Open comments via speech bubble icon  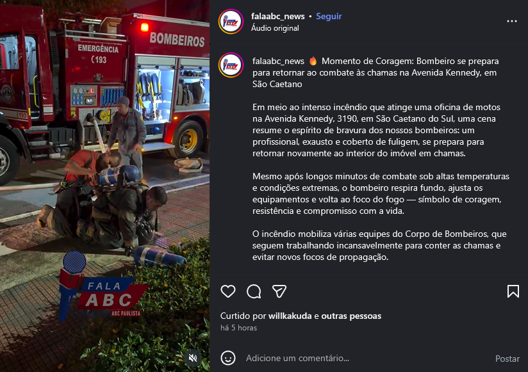click(x=254, y=291)
